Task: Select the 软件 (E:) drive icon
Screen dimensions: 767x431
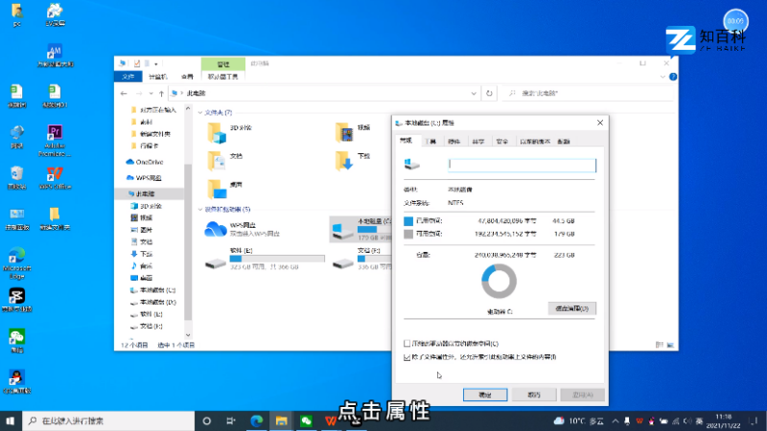Action: tap(215, 260)
